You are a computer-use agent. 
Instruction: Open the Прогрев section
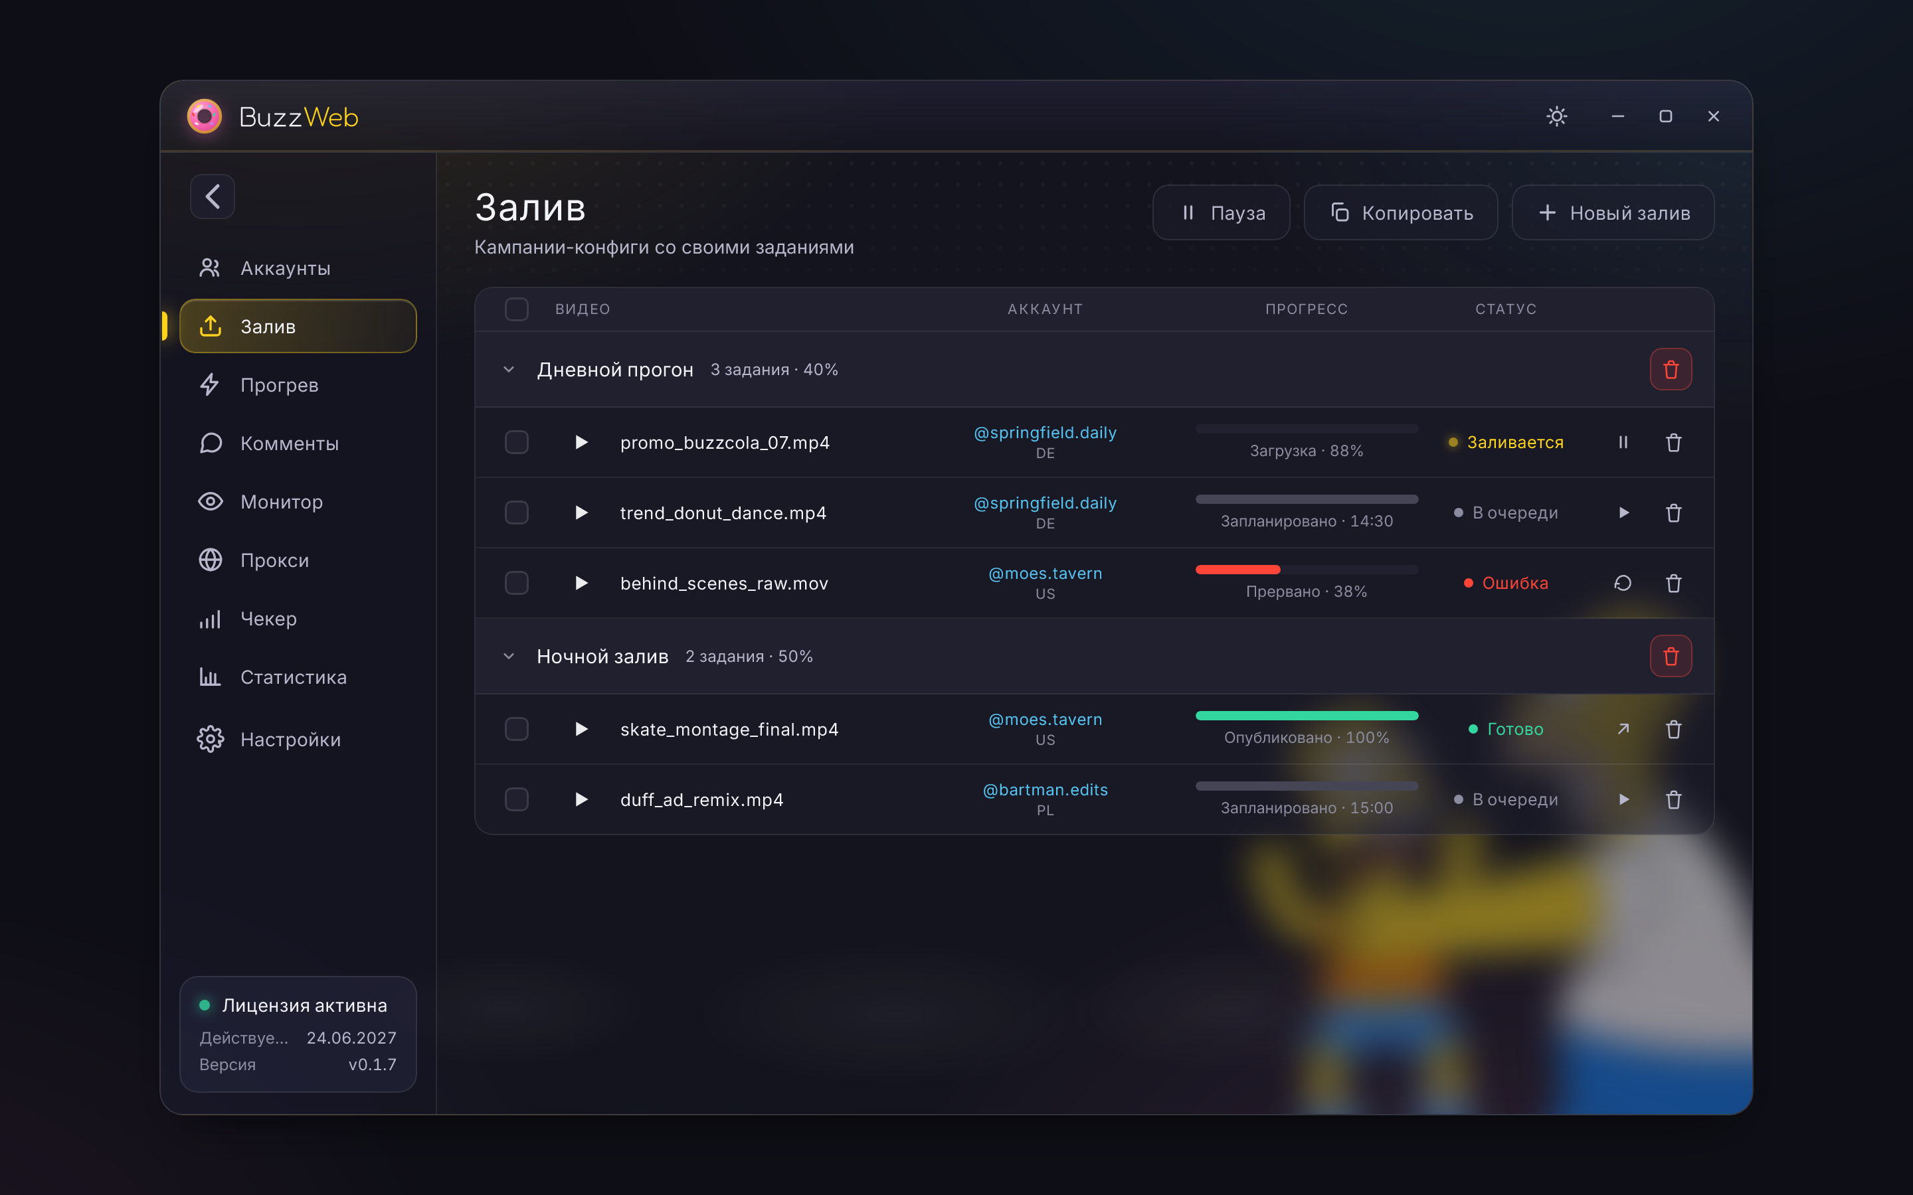tap(298, 385)
